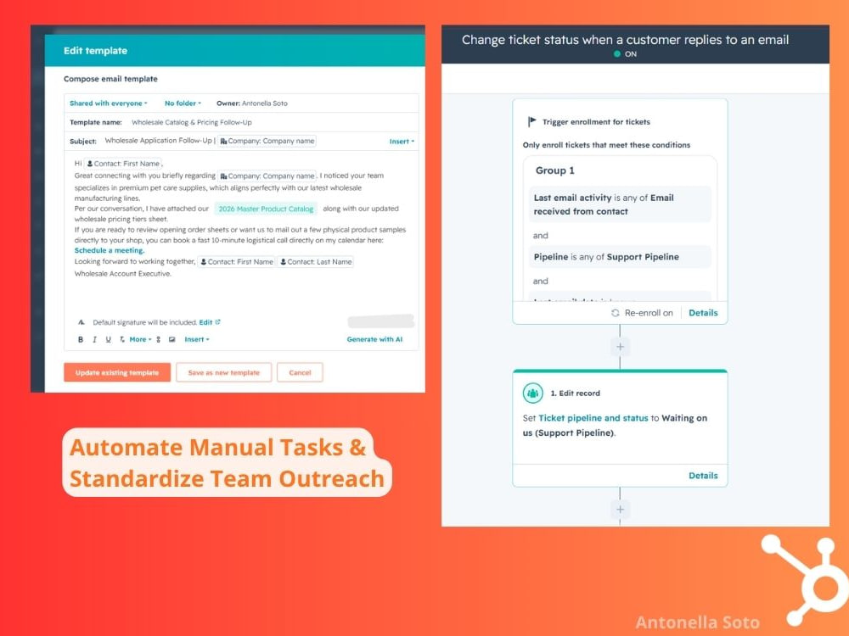Open the editor toolbar Insert dropdown
Screen dimensions: 849x636
(x=197, y=340)
